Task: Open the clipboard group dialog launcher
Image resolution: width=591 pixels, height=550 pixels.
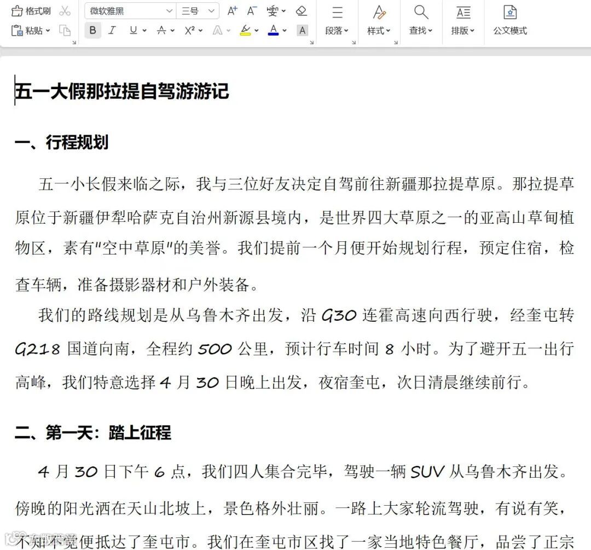Action: pos(74,43)
